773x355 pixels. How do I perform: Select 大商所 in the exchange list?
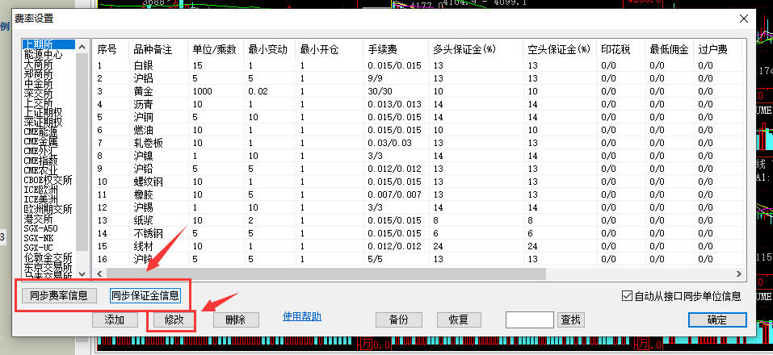click(48, 64)
